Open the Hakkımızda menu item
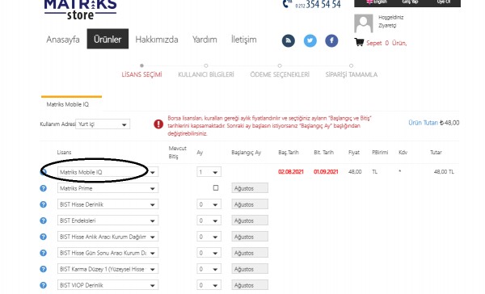 pyautogui.click(x=157, y=40)
